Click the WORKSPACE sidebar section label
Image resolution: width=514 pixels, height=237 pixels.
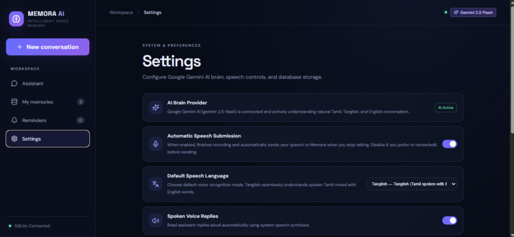coord(25,69)
